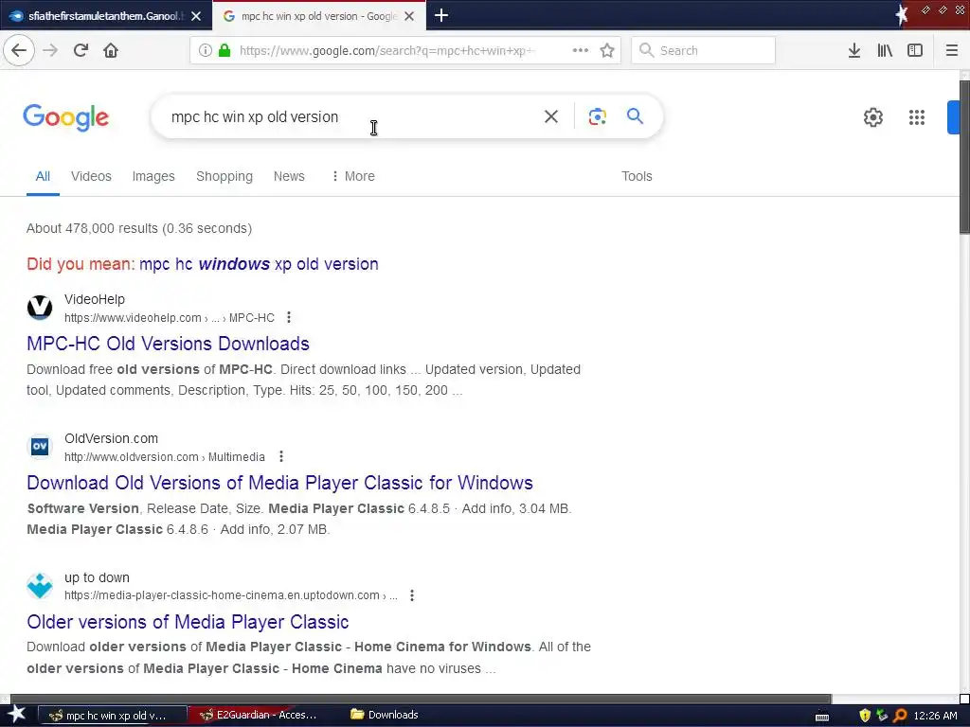Show site information icon in address bar
Screen dimensions: 970x727
(206, 51)
